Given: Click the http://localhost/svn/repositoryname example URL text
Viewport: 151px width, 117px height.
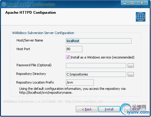Looking at the screenshot, I should coord(46,93).
